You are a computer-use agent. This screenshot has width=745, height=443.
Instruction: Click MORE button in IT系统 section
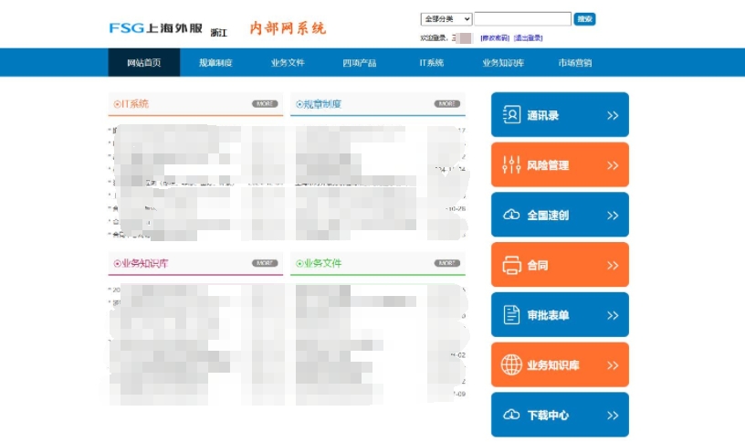tap(265, 104)
